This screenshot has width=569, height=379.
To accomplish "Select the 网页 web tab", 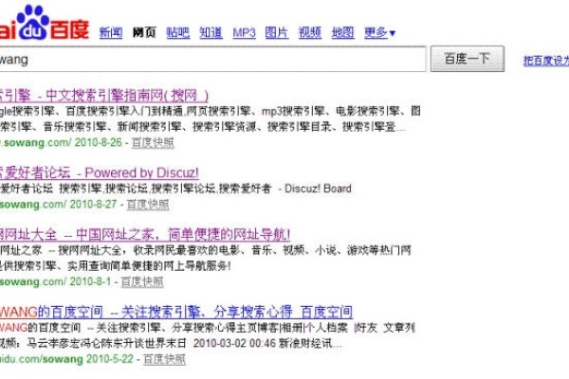I will (x=144, y=32).
